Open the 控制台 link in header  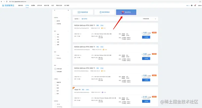point(200,6)
